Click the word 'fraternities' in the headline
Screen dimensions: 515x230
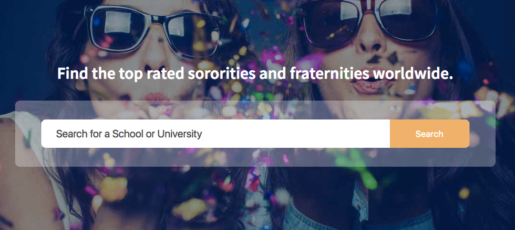[321, 73]
